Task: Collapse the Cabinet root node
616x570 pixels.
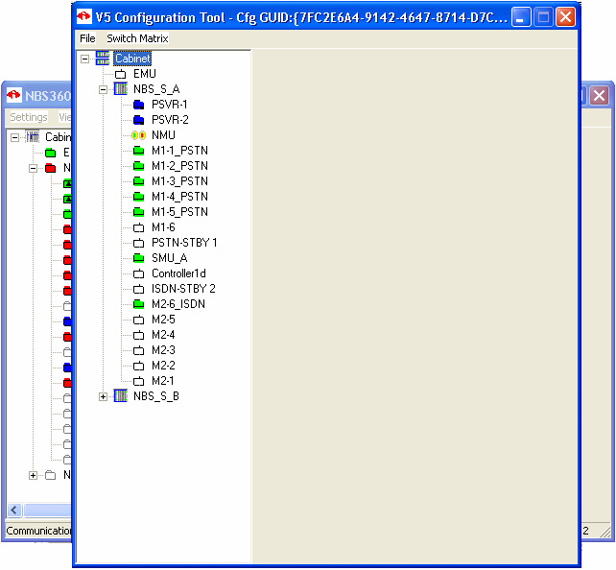Action: [x=84, y=59]
